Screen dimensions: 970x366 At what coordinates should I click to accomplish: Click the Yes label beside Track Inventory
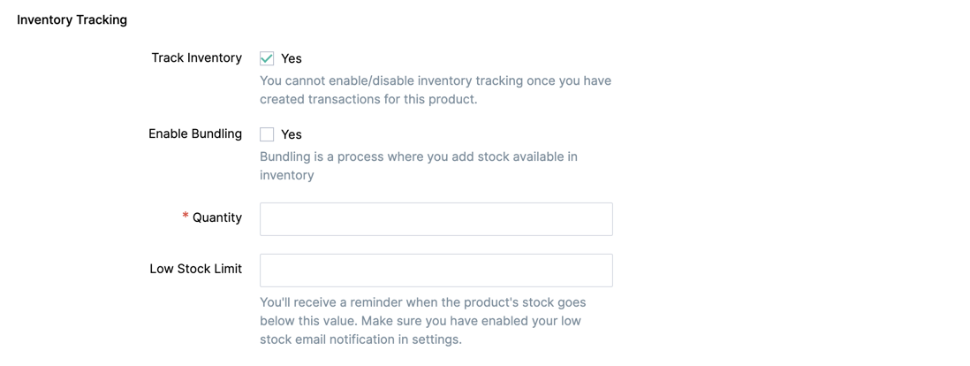tap(292, 58)
